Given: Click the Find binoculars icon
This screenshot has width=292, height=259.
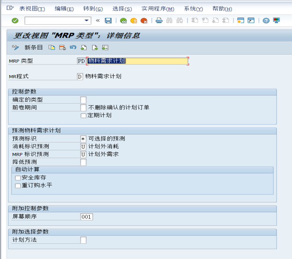Looking at the screenshot, I should pyautogui.click(x=169, y=21).
